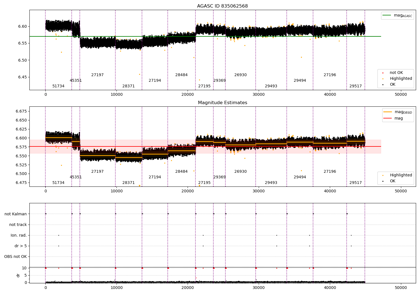This screenshot has height=294, width=420.
Task: Click the 6.625 y-axis tick in middle panel
Action: [x=21, y=129]
